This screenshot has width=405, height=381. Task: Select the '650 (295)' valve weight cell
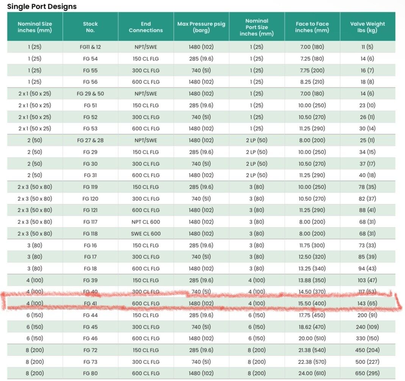pos(367,373)
